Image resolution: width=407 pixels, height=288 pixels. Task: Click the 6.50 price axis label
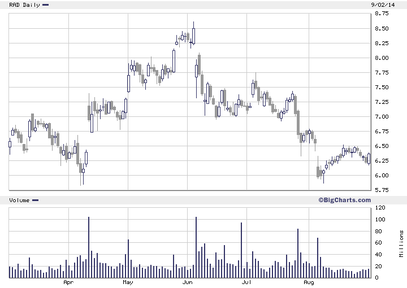(382, 146)
